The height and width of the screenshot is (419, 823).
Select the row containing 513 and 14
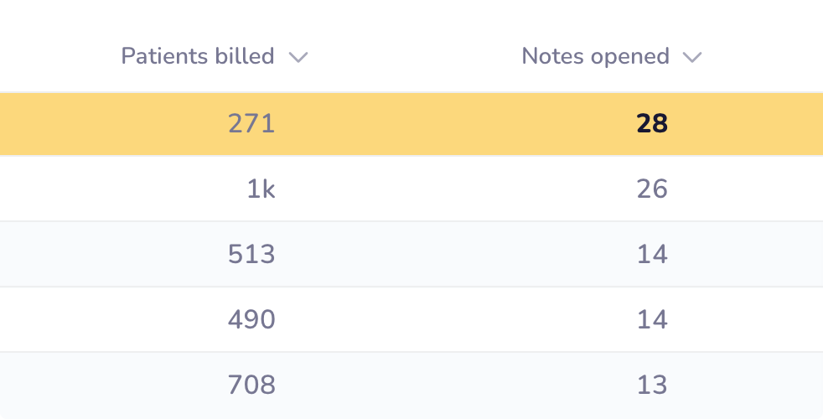tap(453, 255)
